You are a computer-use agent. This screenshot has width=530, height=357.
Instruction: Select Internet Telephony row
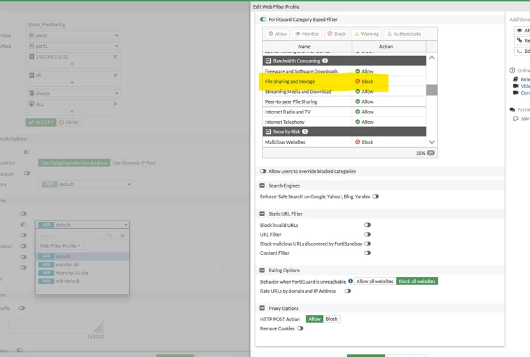(345, 122)
